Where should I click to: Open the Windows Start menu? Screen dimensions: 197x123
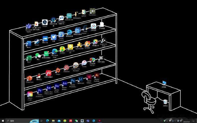tap(3, 121)
